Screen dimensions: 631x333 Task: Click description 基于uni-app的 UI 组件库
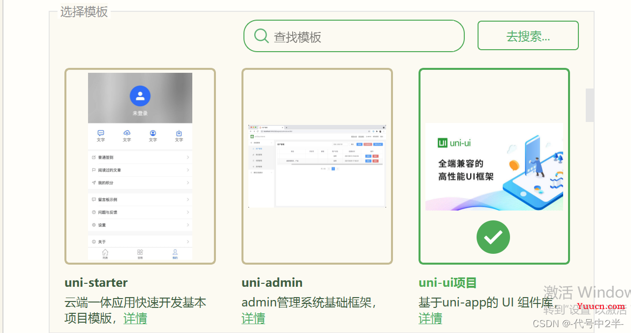[487, 302]
